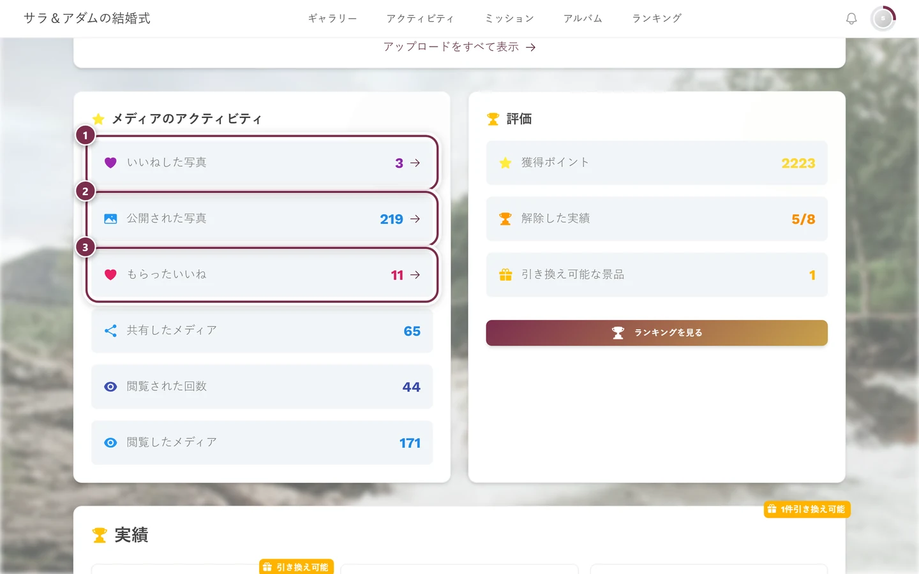Open the user profile avatar

(883, 18)
